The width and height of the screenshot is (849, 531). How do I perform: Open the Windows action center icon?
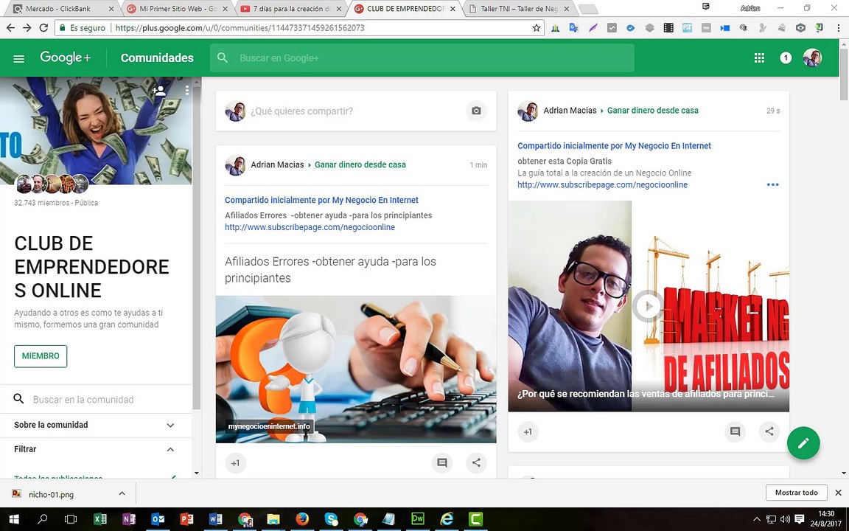coord(799,520)
